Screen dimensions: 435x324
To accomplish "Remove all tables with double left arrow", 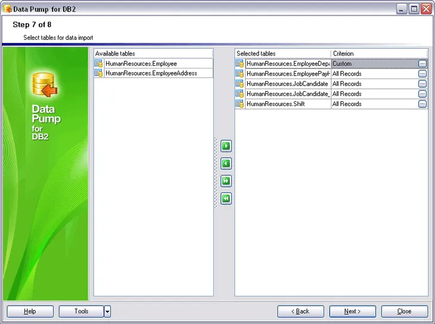I will [x=226, y=198].
